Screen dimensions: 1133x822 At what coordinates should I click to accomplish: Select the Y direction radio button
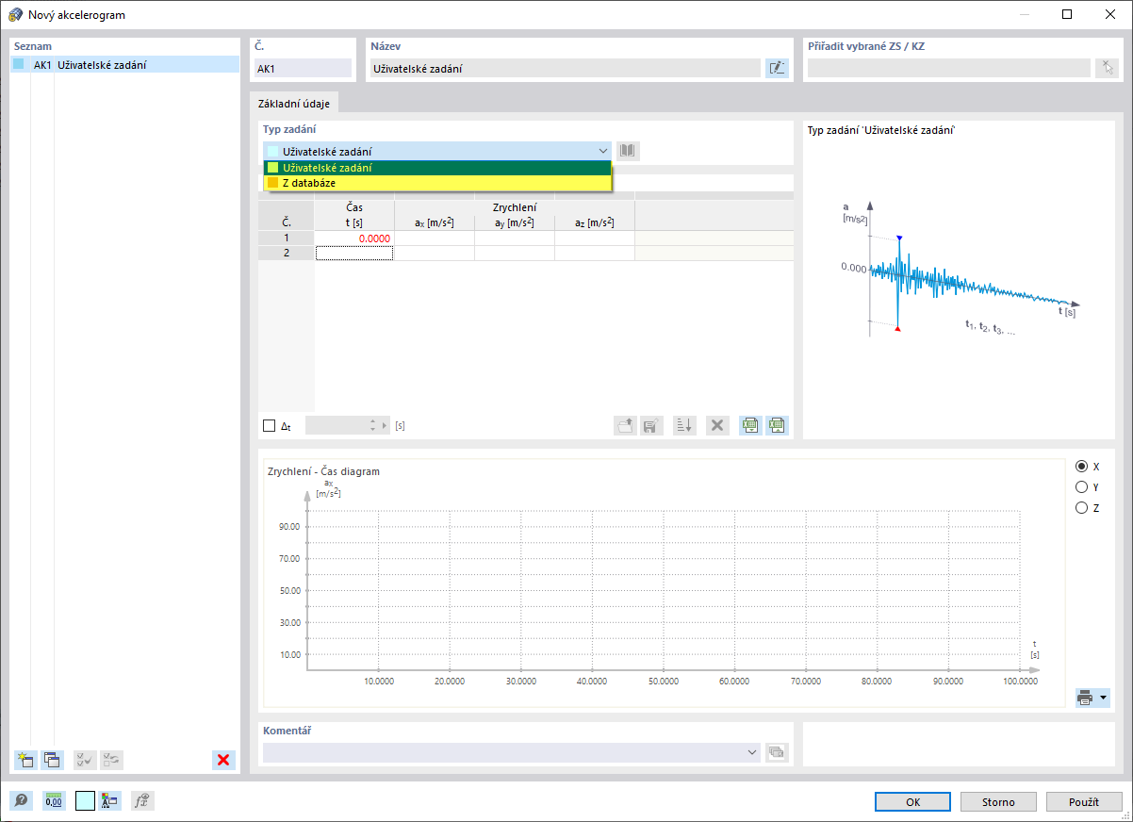(x=1081, y=487)
